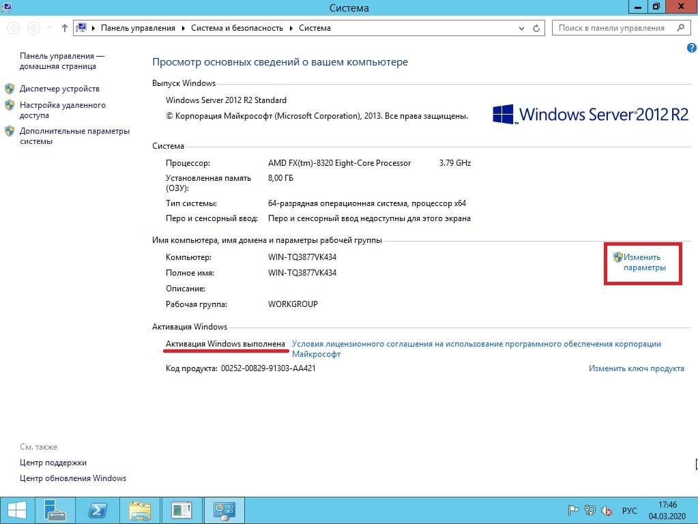This screenshot has height=524, width=698.
Task: Select Система breadcrumb item
Action: 315,28
